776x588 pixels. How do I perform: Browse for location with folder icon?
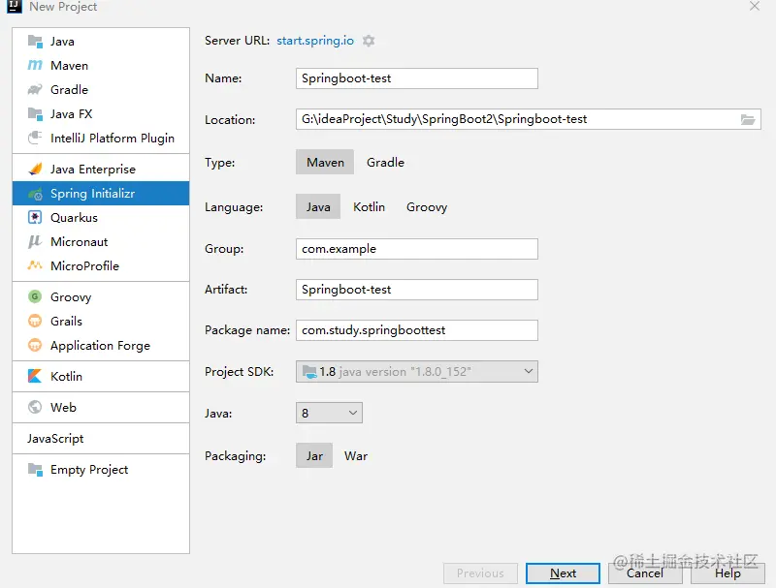tap(747, 119)
